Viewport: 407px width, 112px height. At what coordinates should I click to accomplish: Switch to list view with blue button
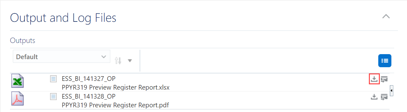pos(385,61)
